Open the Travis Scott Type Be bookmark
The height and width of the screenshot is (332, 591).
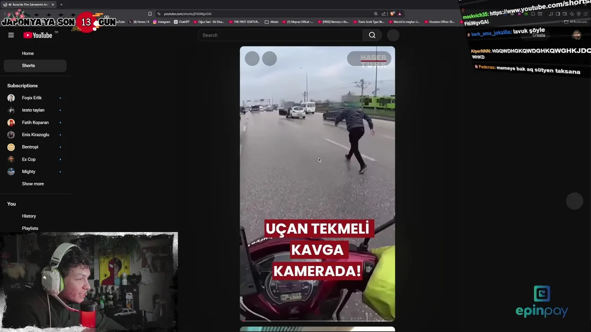tap(369, 22)
